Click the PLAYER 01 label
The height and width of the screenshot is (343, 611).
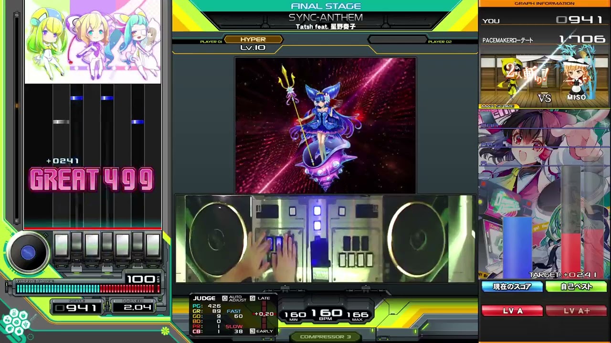(x=211, y=42)
